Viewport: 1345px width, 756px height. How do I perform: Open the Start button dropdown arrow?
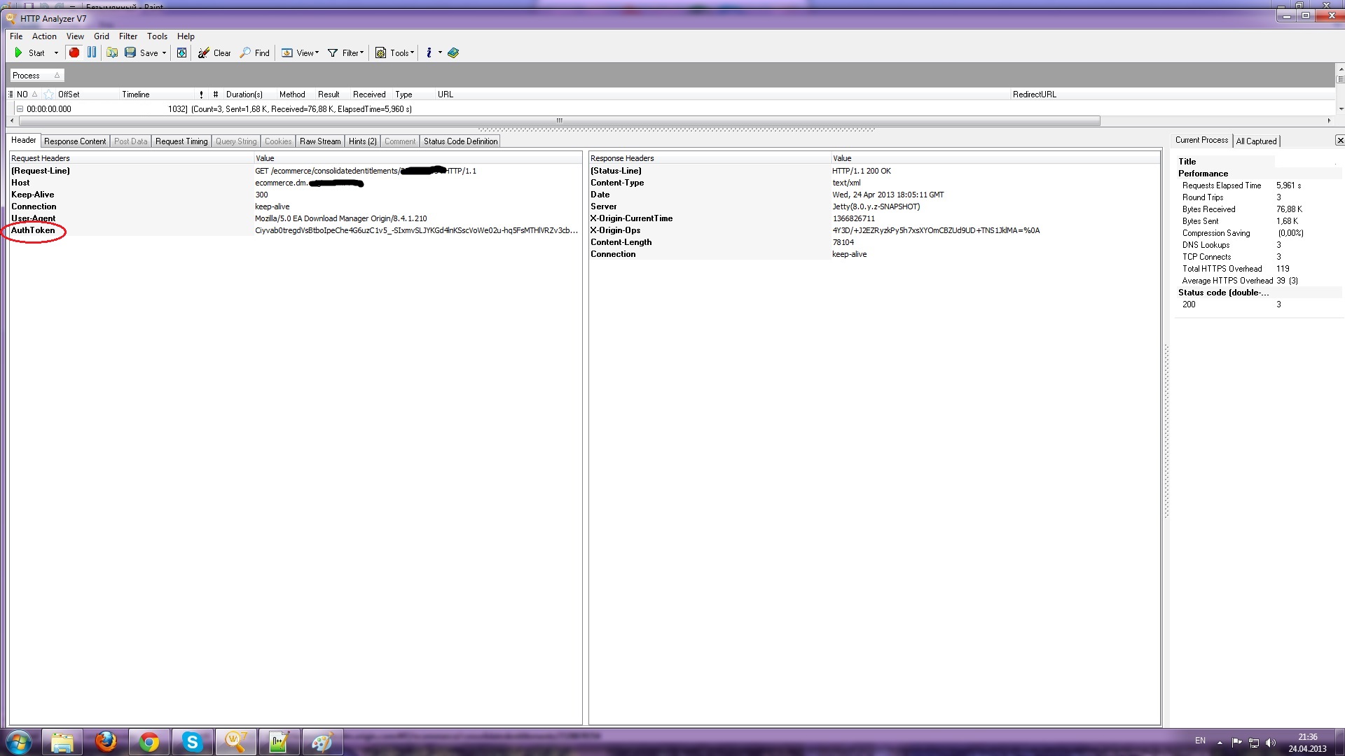pos(56,53)
